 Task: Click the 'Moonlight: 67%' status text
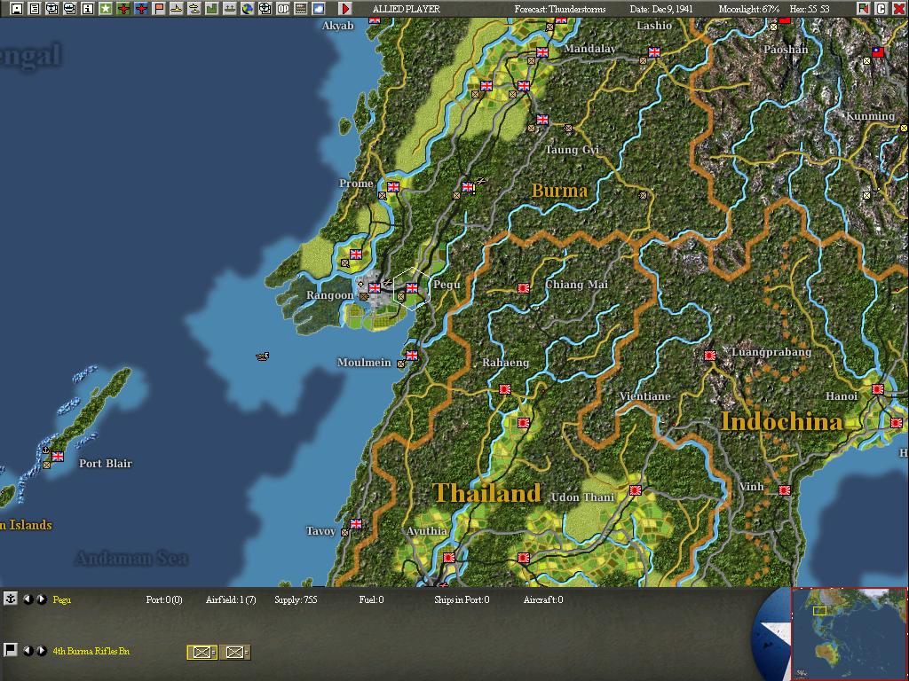coord(748,9)
